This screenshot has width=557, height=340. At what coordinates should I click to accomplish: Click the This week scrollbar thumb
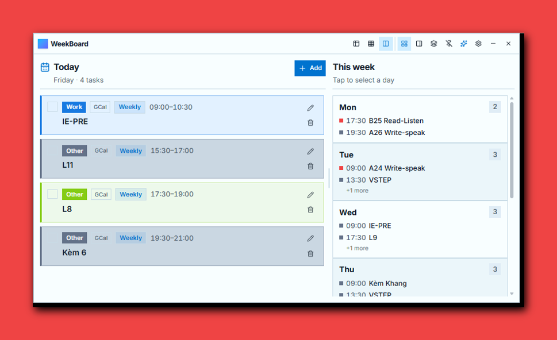(512, 150)
